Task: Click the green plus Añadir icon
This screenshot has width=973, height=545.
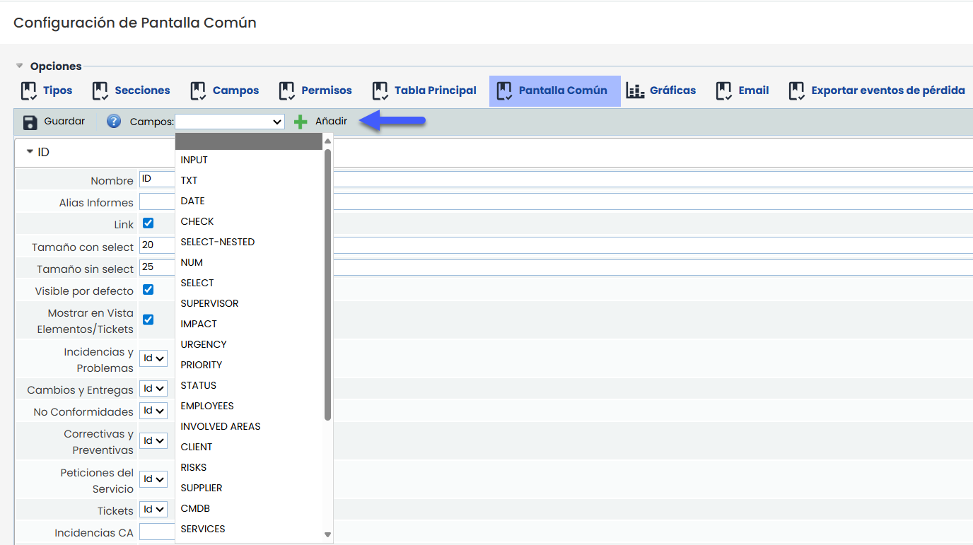Action: point(301,122)
